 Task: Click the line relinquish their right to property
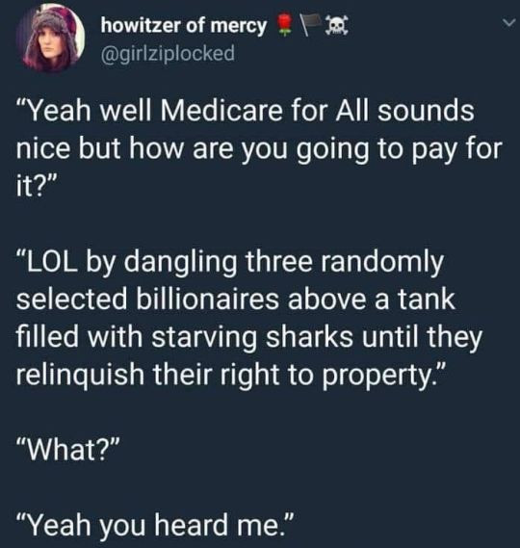point(232,375)
